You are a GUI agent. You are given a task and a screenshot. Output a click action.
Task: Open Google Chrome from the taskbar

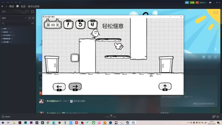click(48, 123)
